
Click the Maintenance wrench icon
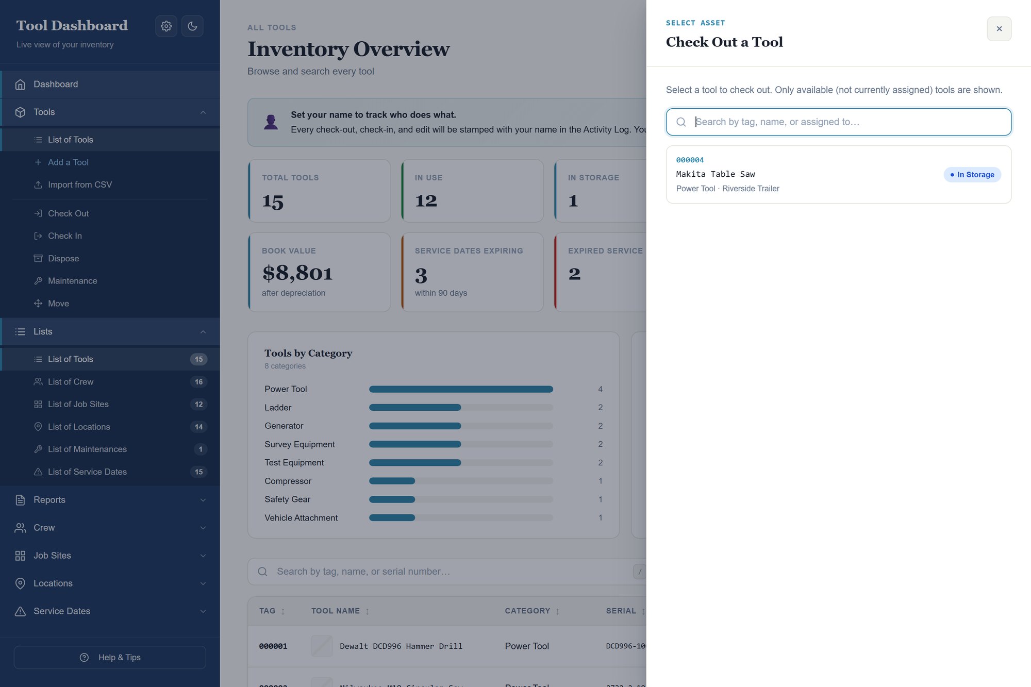pos(38,281)
